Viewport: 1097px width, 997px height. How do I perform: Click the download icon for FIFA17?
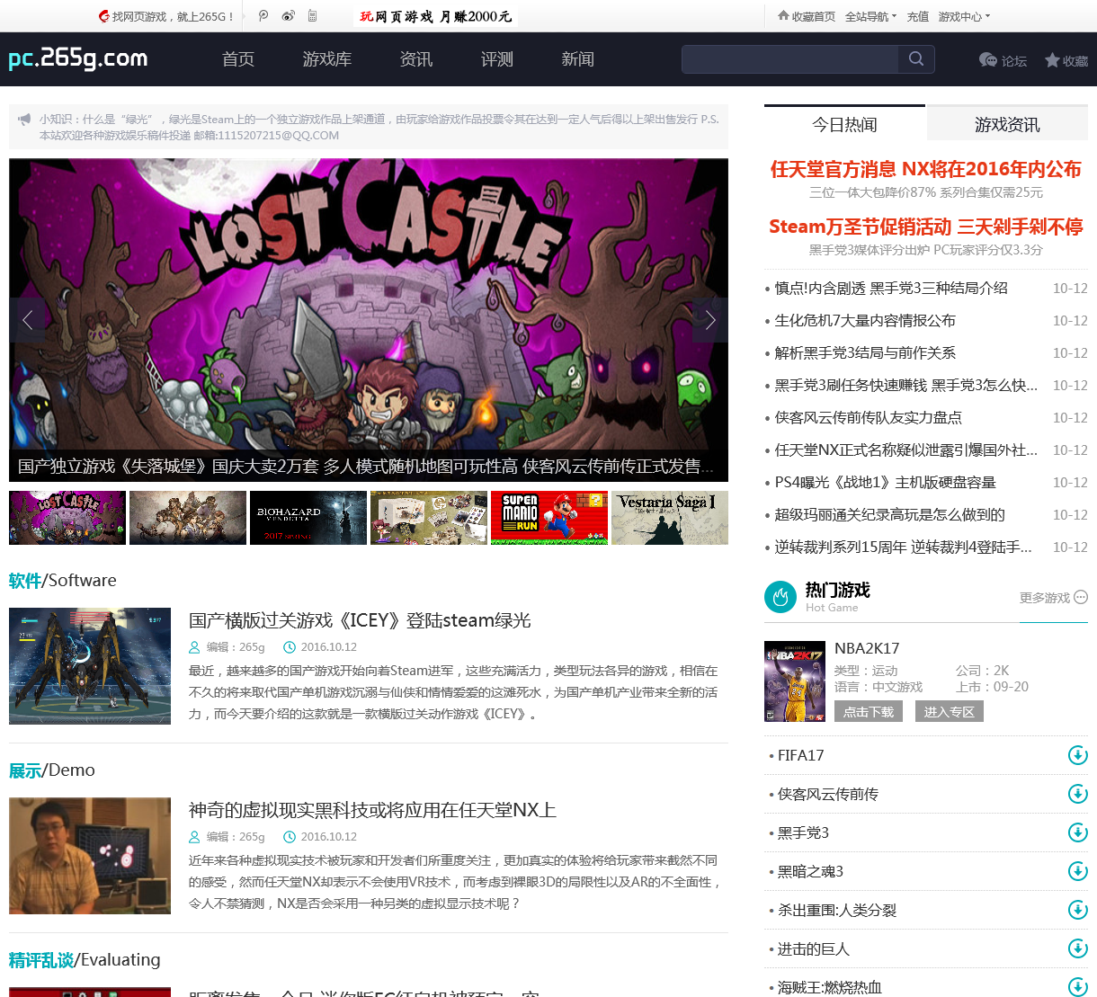pyautogui.click(x=1077, y=755)
